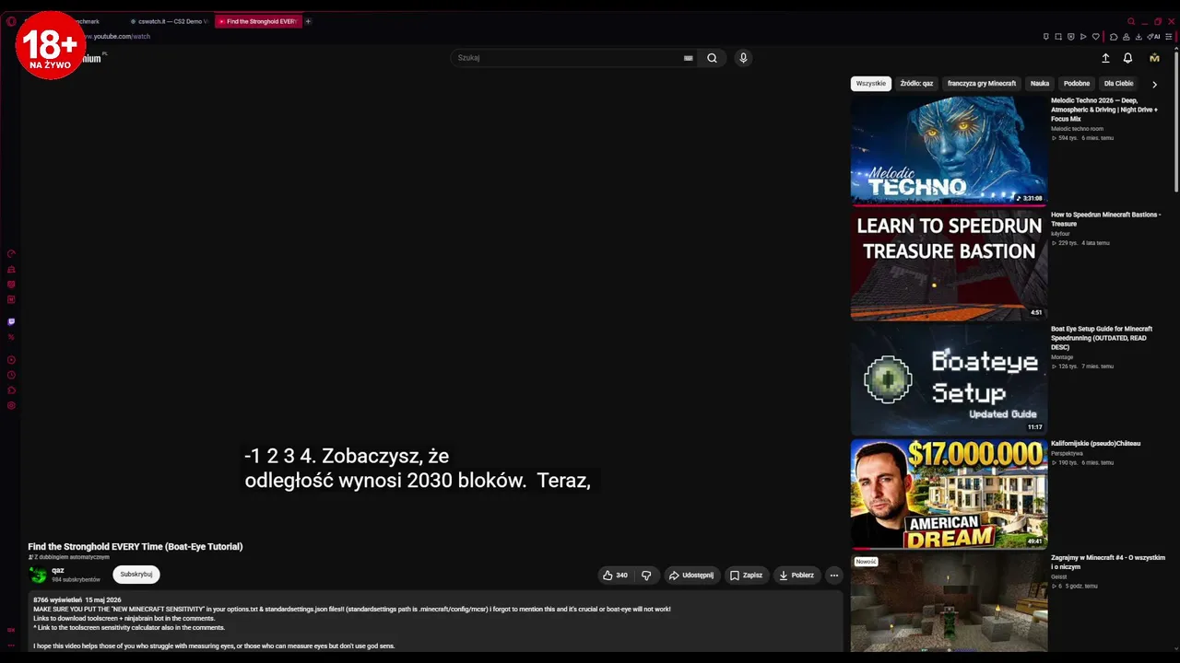Switch to the cswatch.it CS2 Demo tab
This screenshot has height=663, width=1180.
pos(170,21)
